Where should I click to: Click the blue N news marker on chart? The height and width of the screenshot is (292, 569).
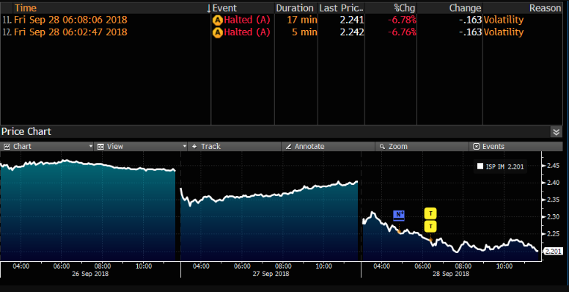pyautogui.click(x=399, y=216)
